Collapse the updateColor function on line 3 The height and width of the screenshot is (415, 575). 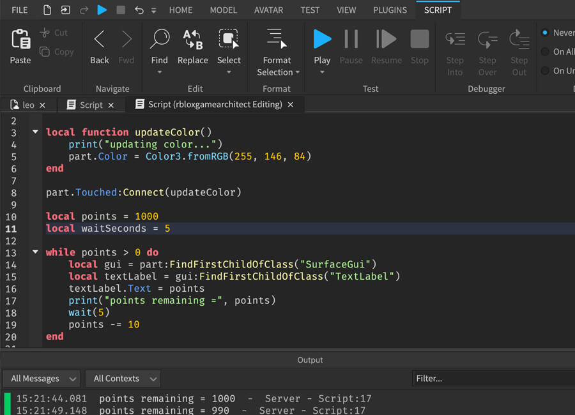tap(35, 132)
